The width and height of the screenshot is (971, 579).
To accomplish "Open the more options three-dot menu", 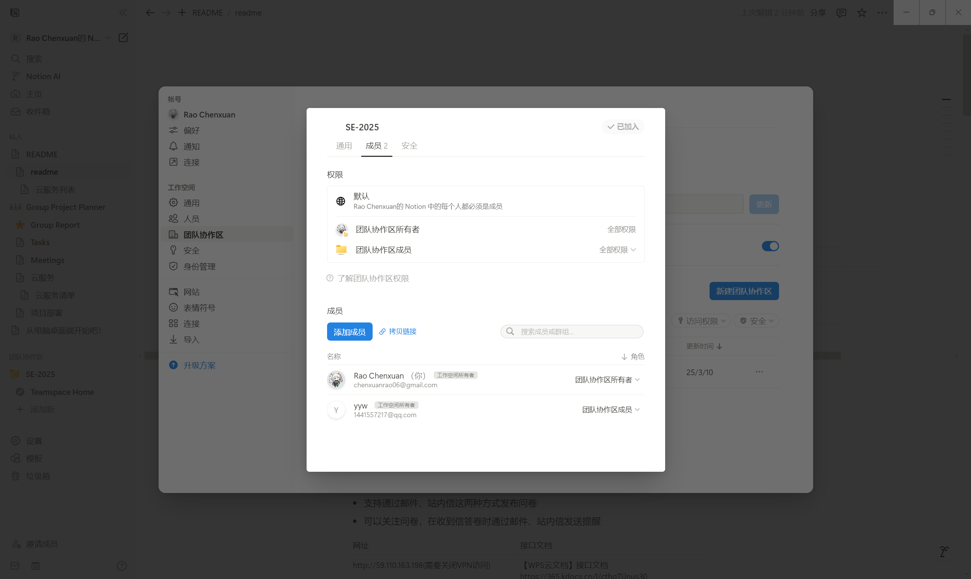I will 882,13.
